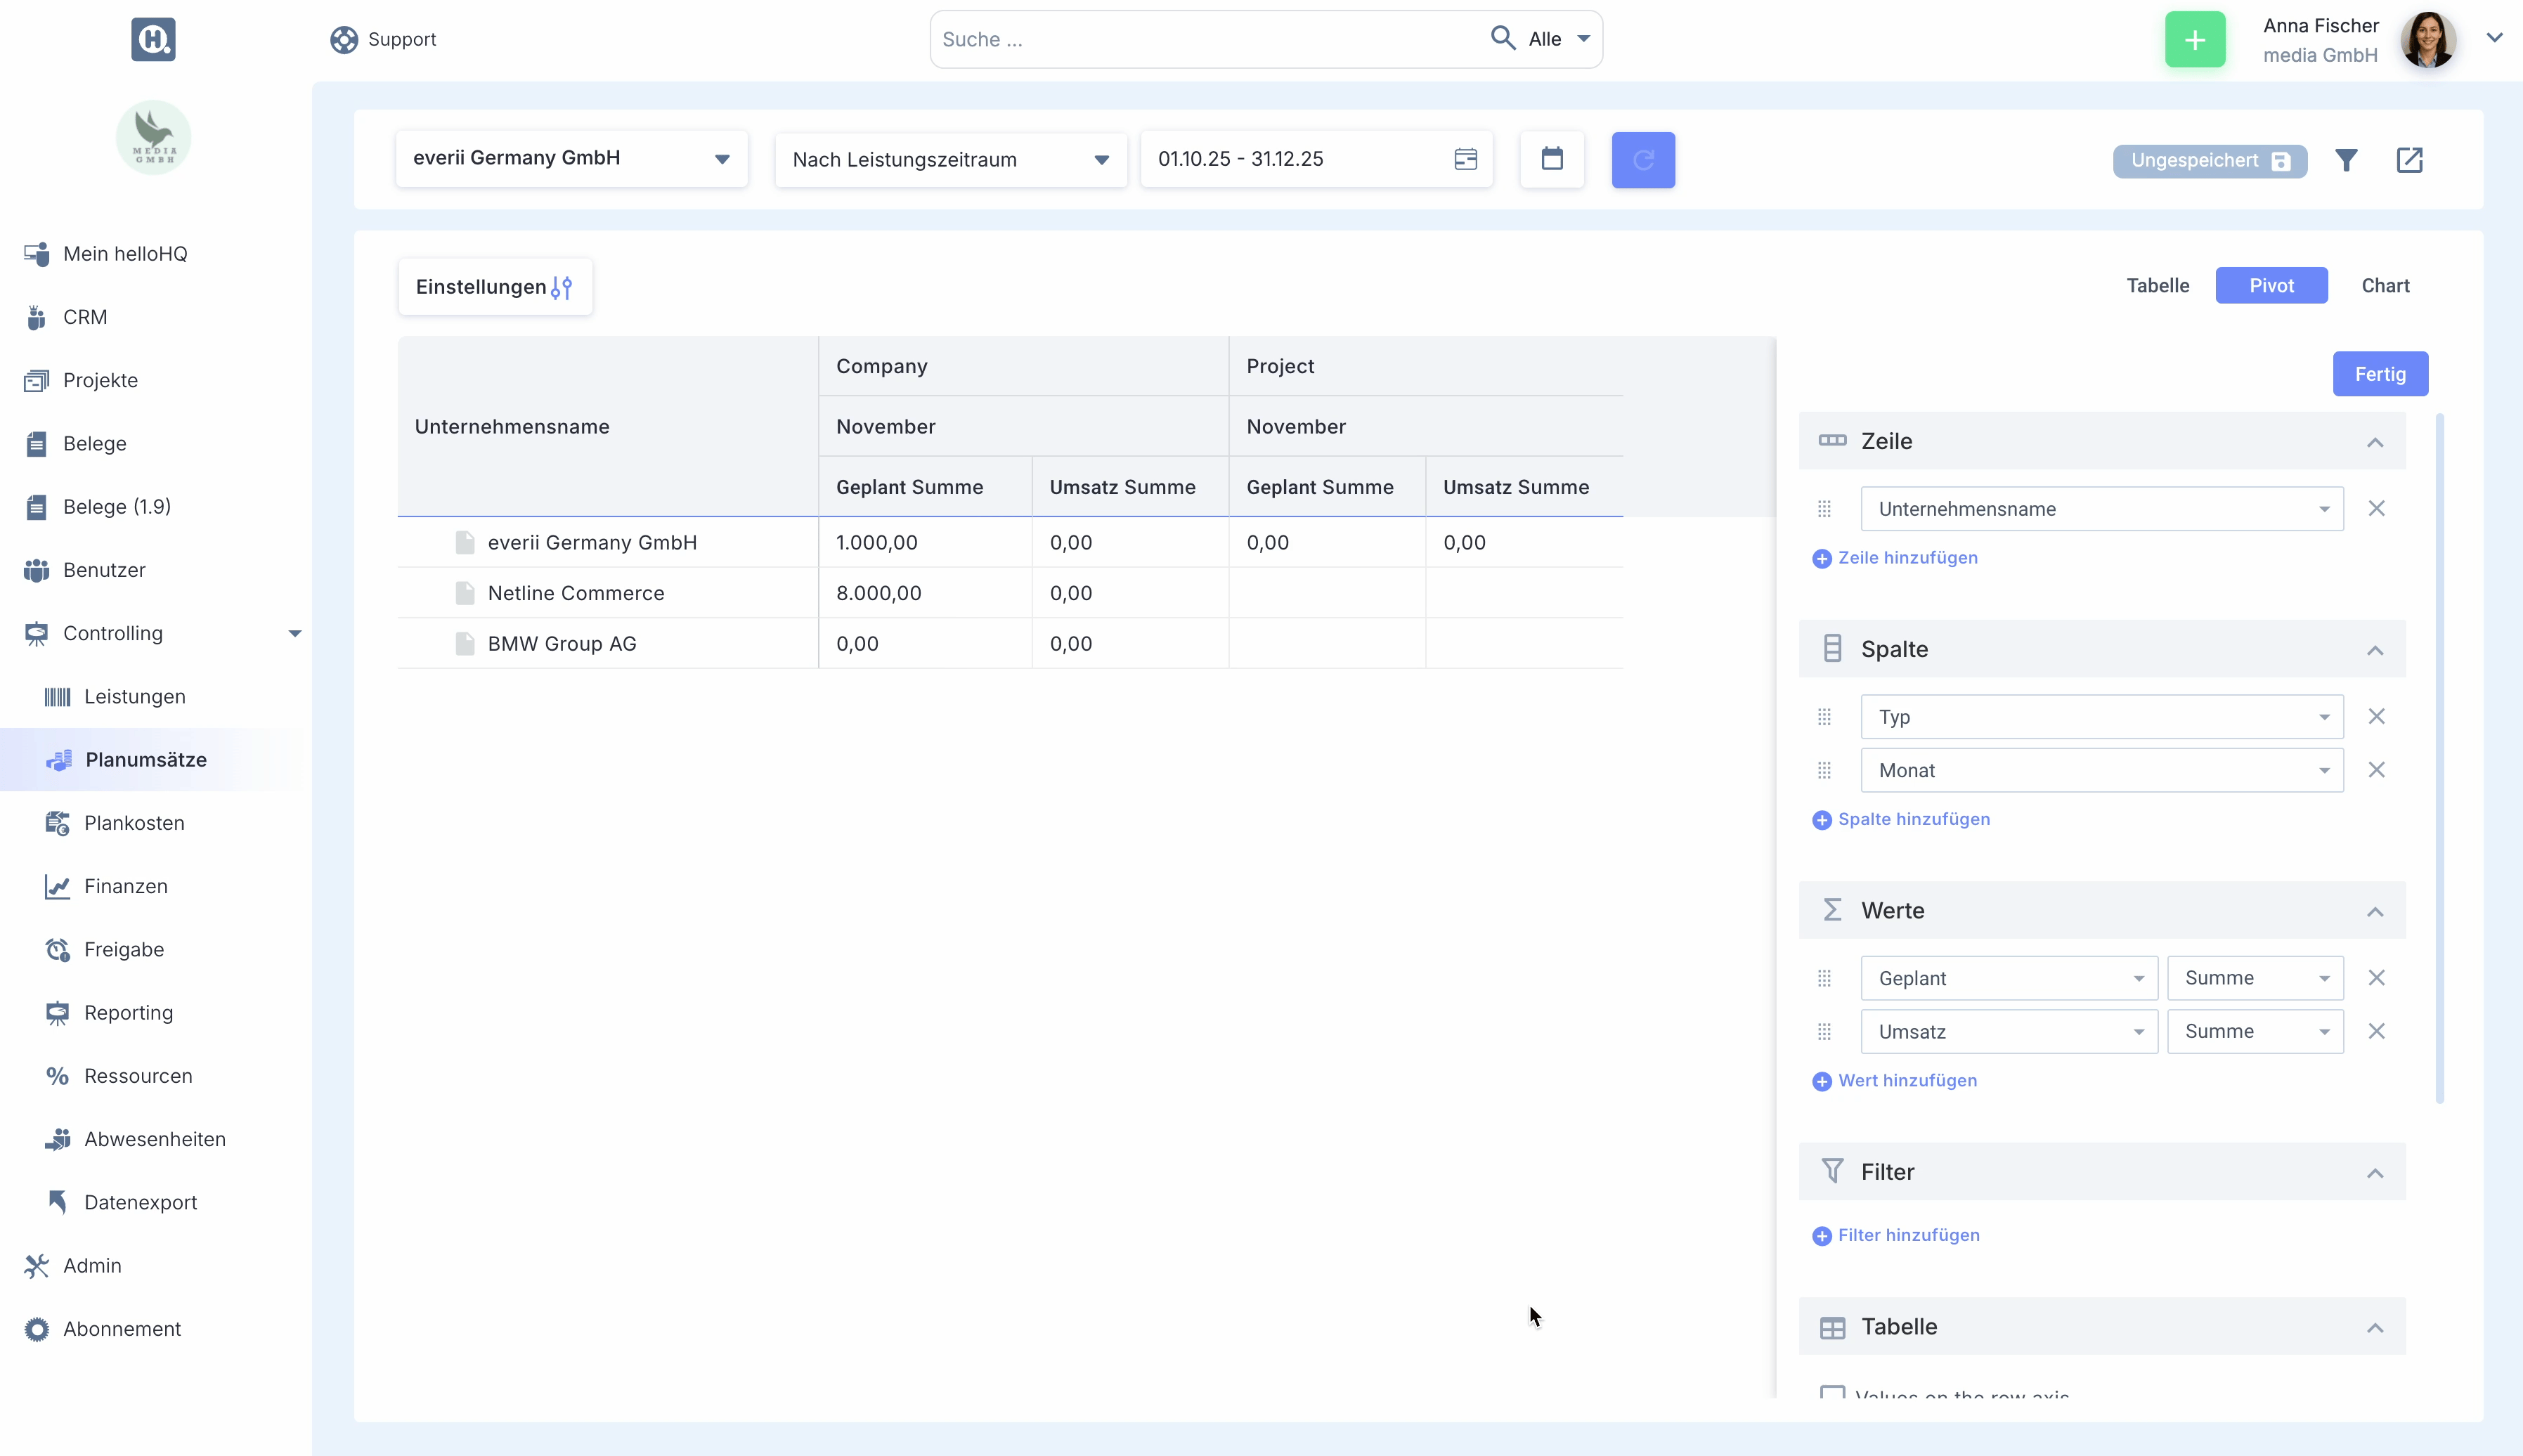Screen dimensions: 2523x1456
Task: Collapse the Werte section
Action: click(x=2374, y=911)
